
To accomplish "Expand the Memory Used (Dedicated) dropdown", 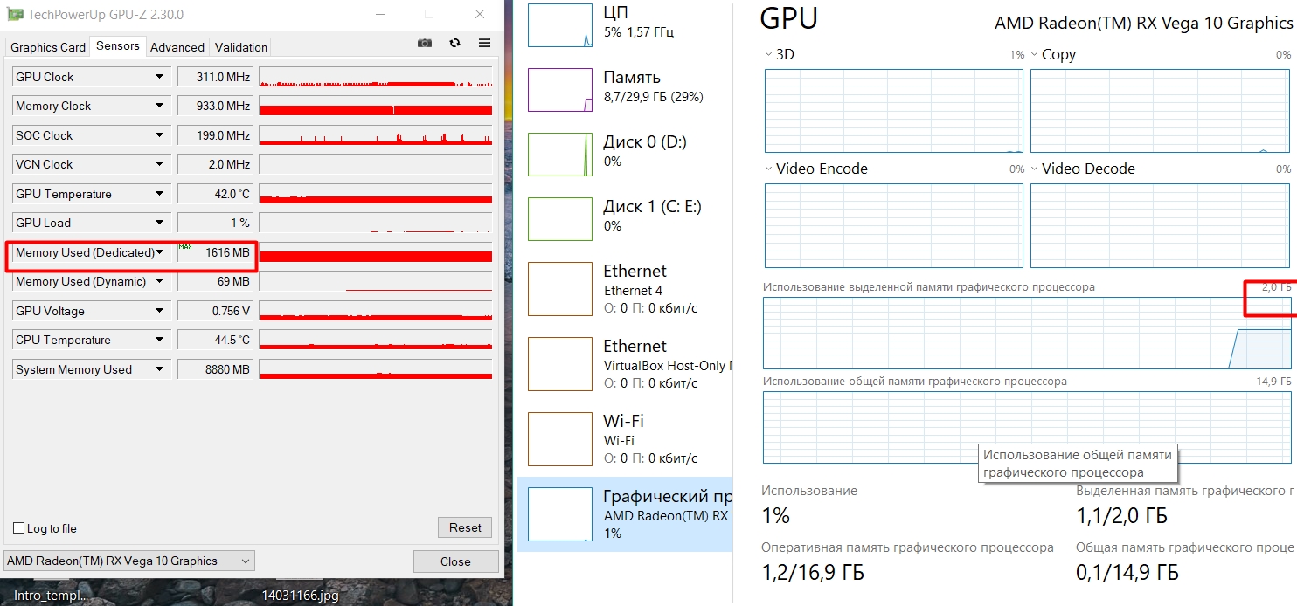I will [159, 252].
